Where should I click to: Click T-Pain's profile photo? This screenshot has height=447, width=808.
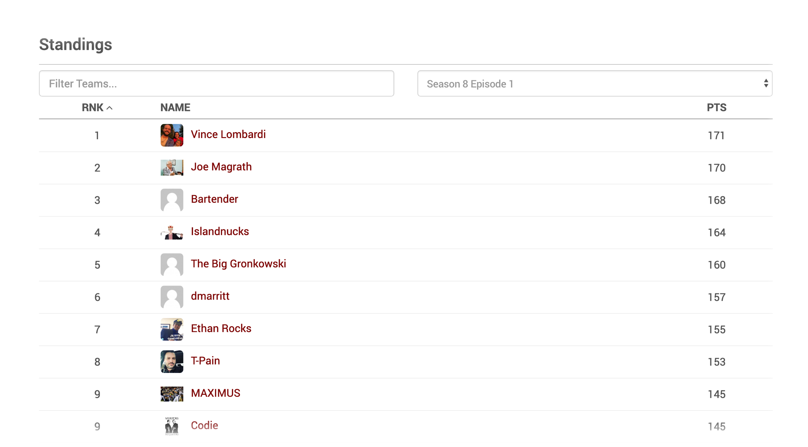172,362
